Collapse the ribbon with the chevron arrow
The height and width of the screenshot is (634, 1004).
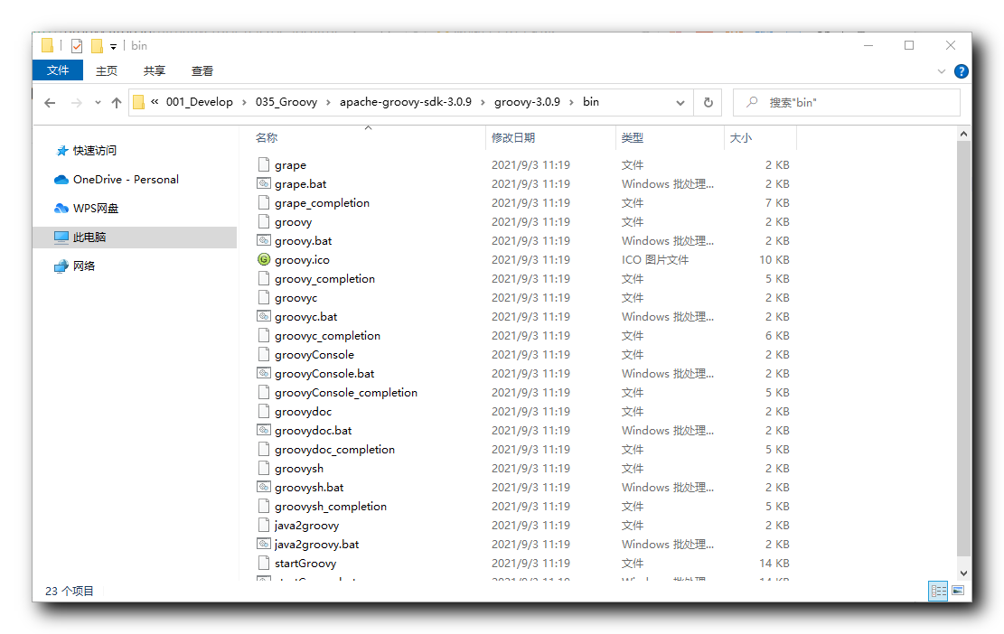click(x=942, y=70)
